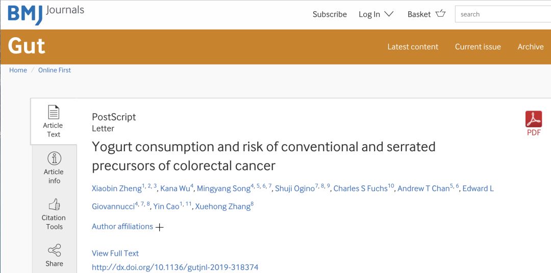Open Citation Tools thumbs-up icon

point(54,204)
